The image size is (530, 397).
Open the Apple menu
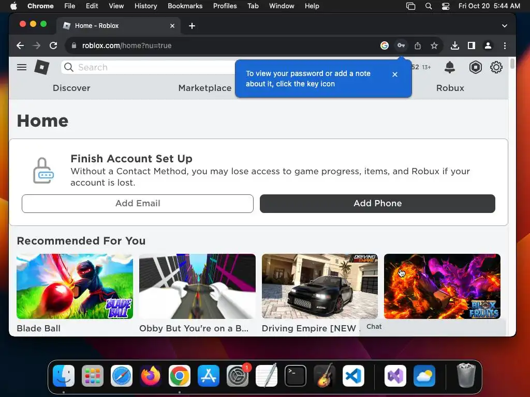tap(13, 6)
